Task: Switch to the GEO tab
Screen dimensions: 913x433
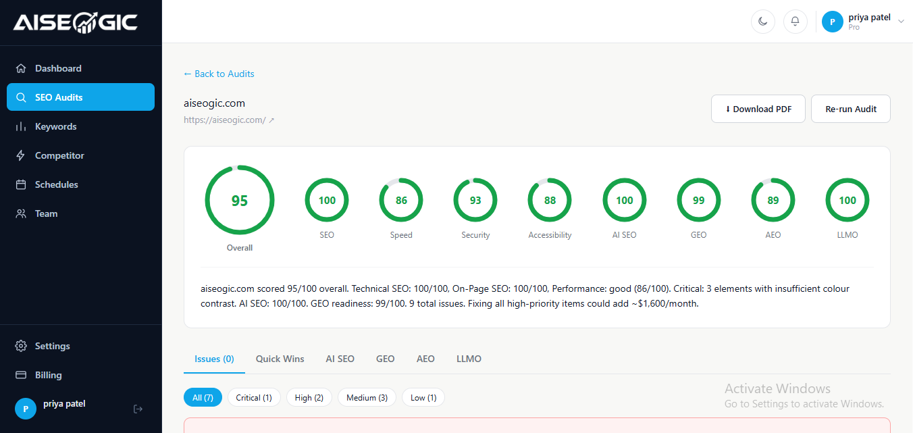Action: tap(385, 359)
